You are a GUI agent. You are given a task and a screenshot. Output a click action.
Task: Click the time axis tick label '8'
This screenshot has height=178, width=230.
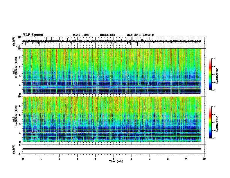168,159
